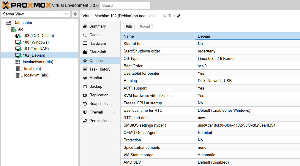
Task: Click the Datacenter server icon
Action: [x=8, y=23]
